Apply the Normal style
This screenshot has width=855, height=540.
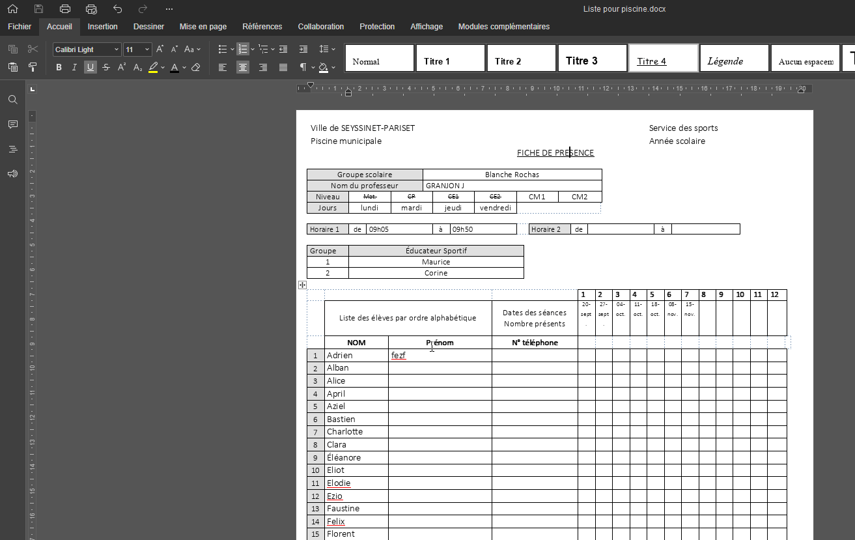point(380,58)
